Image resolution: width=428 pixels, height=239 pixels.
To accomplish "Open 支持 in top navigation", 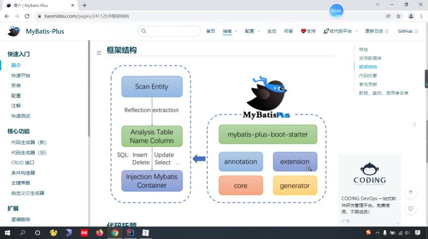I will (308, 31).
